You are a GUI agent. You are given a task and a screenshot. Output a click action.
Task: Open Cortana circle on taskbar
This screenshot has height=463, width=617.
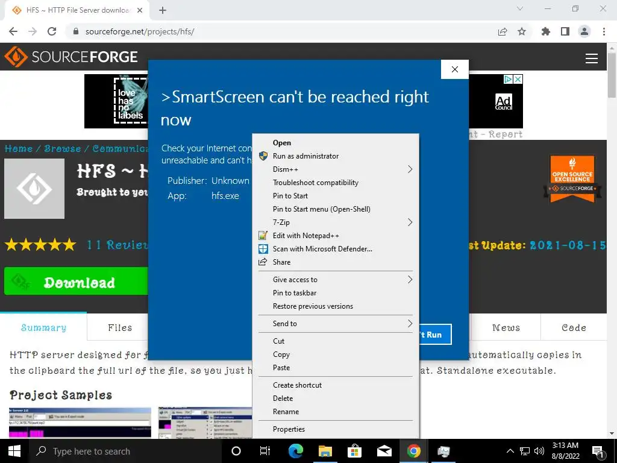click(236, 451)
